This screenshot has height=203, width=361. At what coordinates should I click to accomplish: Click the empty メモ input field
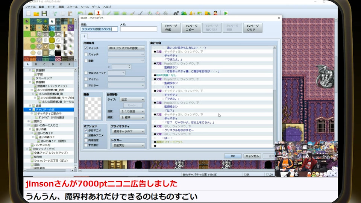[139, 29]
